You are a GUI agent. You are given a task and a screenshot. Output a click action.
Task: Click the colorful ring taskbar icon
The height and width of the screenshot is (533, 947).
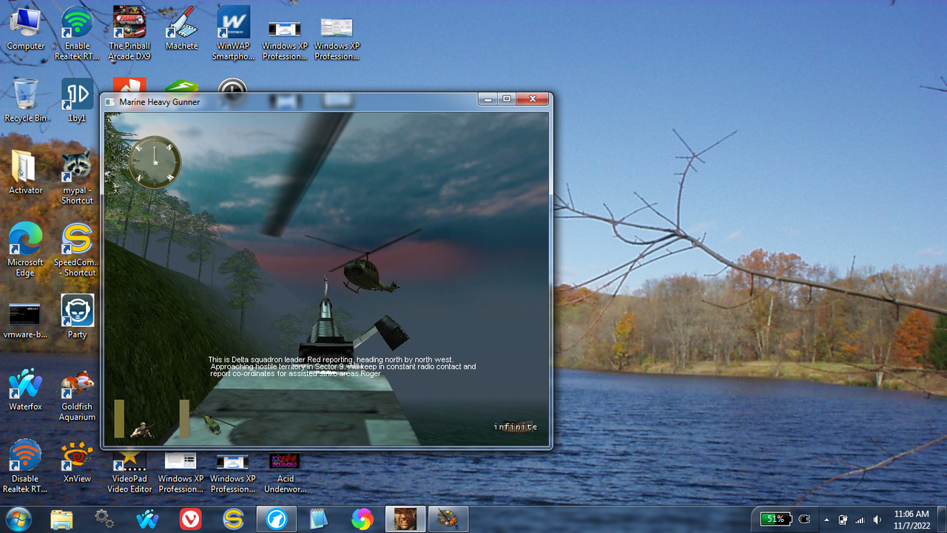tap(363, 519)
